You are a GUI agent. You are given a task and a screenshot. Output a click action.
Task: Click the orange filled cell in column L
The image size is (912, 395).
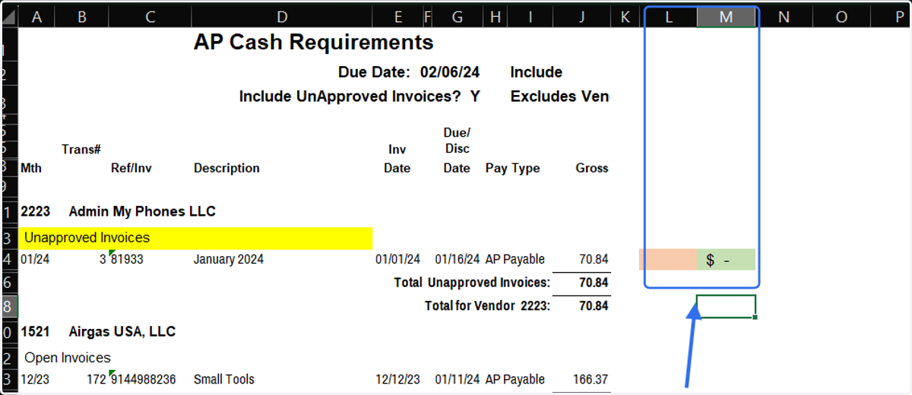[668, 259]
